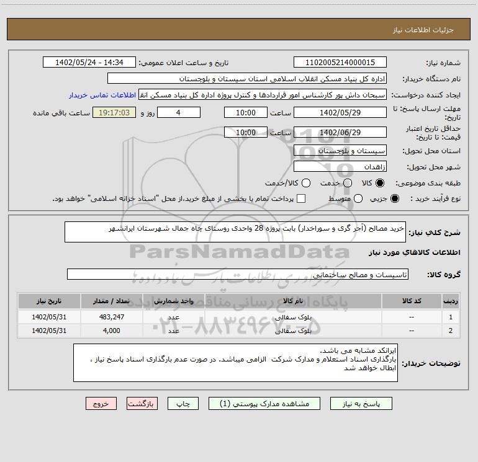Viewport: 478px width, 462px height.
Task: Toggle the اسناد خزانه اسلامی payment checkbox
Action: 301,198
